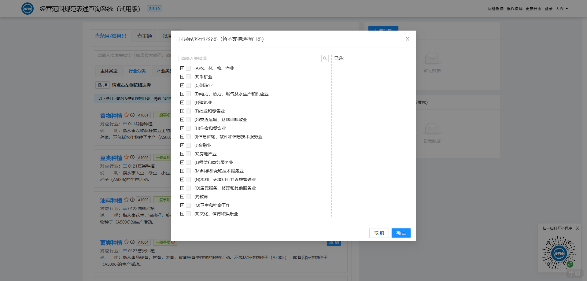Click the circular system logo at top left
Viewport: 587px width, 281px height.
point(27,8)
